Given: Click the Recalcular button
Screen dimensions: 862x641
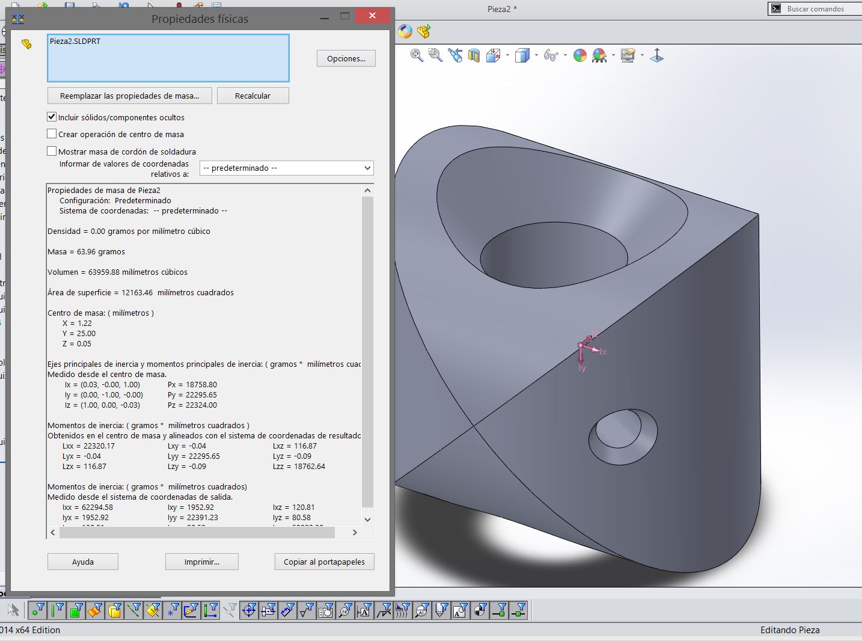Looking at the screenshot, I should tap(253, 96).
